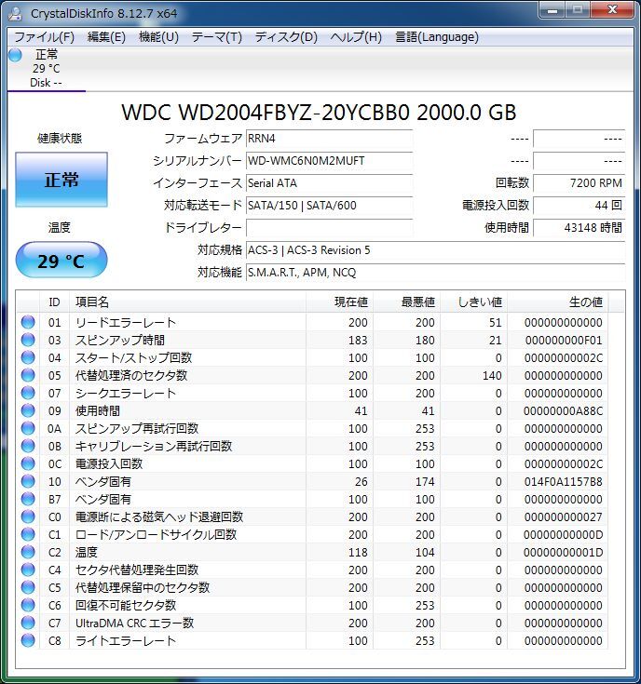Image resolution: width=641 pixels, height=684 pixels.
Task: Click the empty ドライブレター field
Action: 329,228
